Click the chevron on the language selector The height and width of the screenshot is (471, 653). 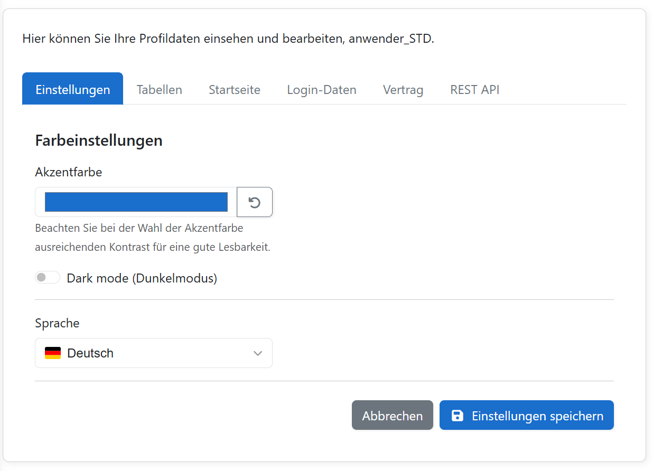click(x=258, y=353)
